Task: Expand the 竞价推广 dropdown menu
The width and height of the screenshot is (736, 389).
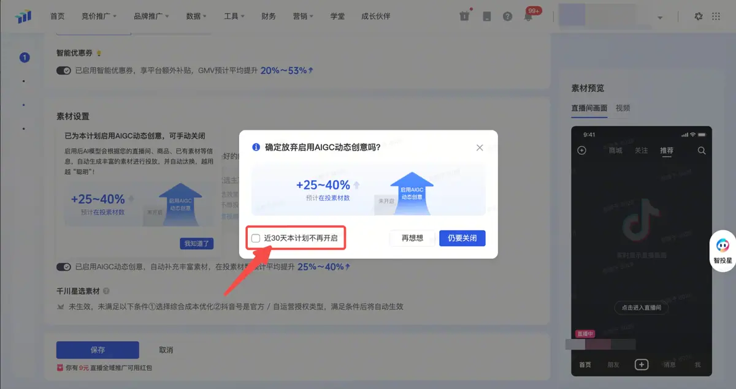Action: point(99,17)
